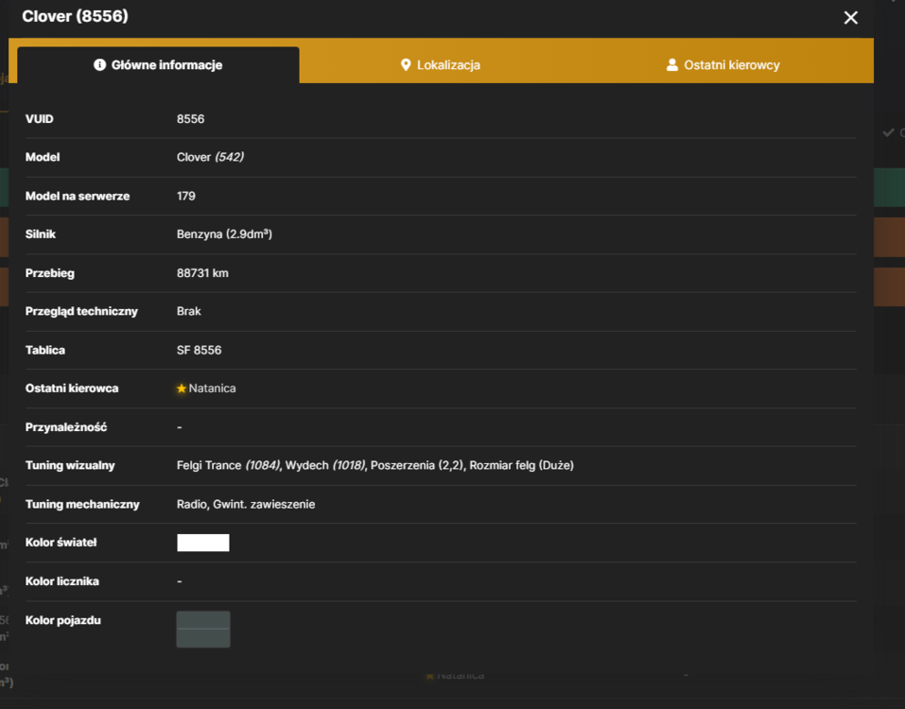Click the Tuning mechaniczny label
The width and height of the screenshot is (905, 709).
(x=82, y=504)
